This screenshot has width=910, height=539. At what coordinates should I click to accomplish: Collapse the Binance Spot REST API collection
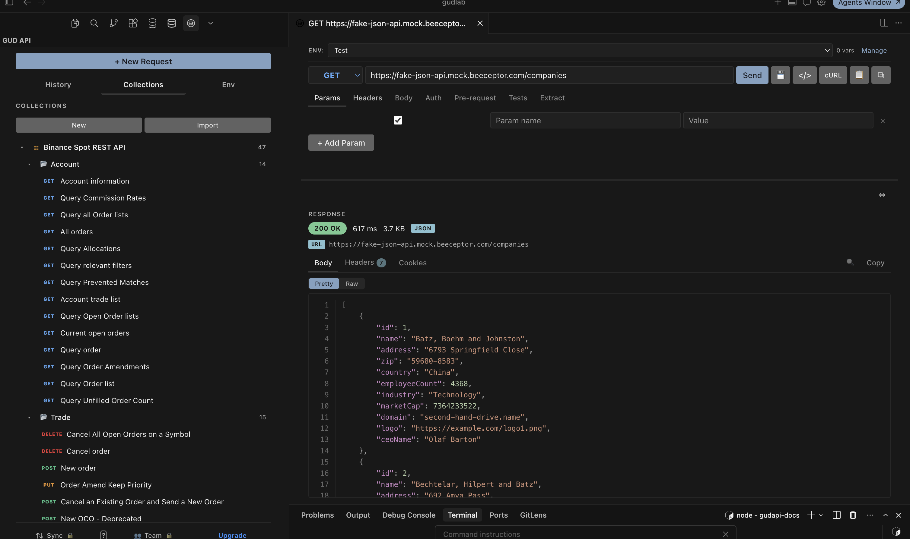coord(22,147)
